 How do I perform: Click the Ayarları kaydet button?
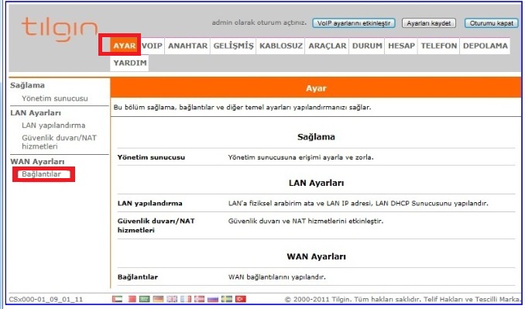point(428,23)
